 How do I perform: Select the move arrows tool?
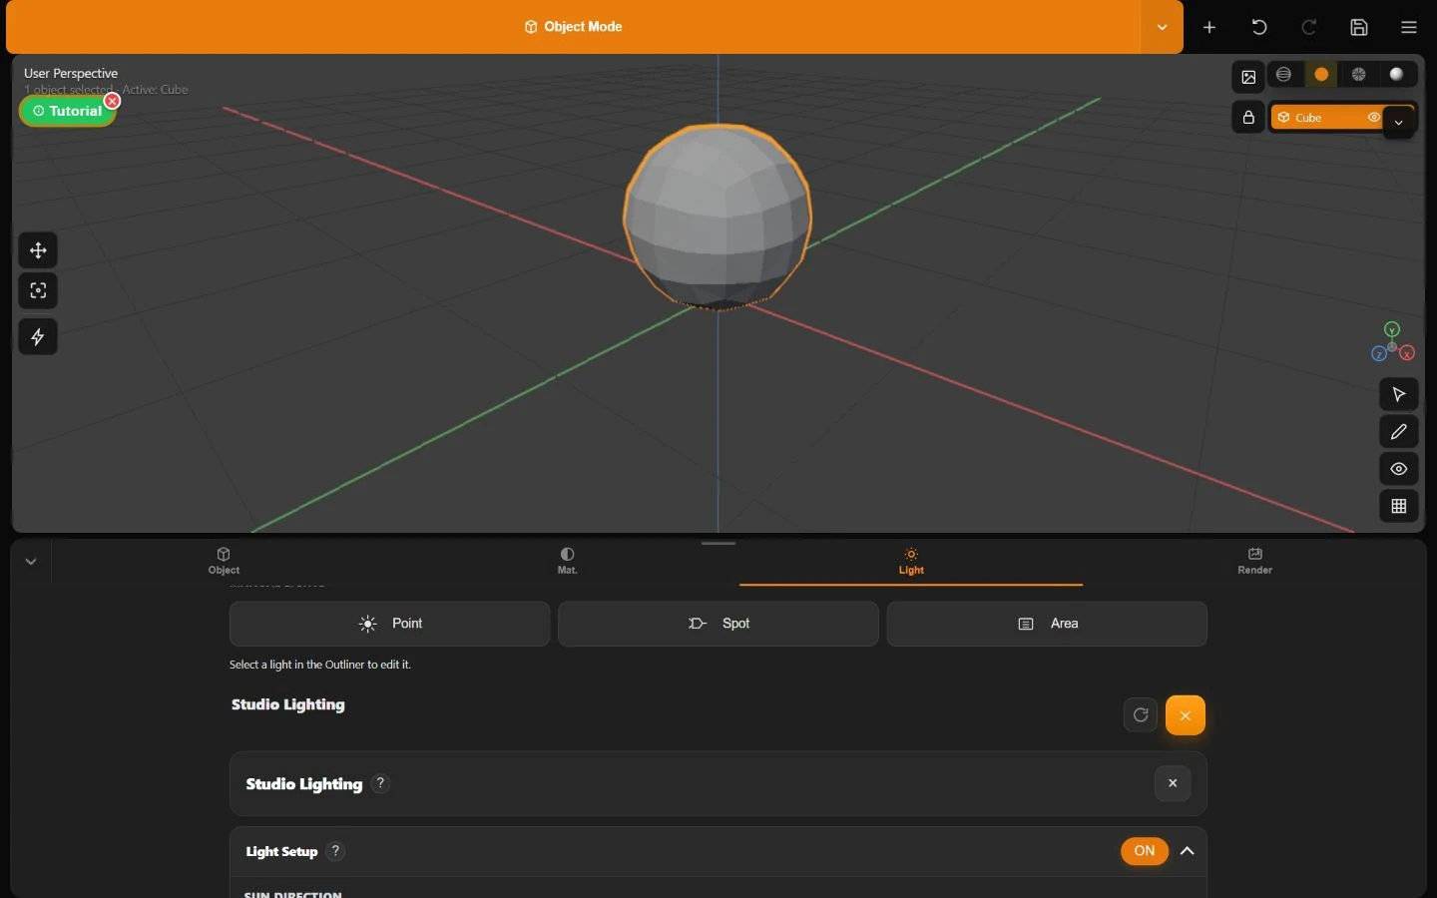[x=38, y=250]
